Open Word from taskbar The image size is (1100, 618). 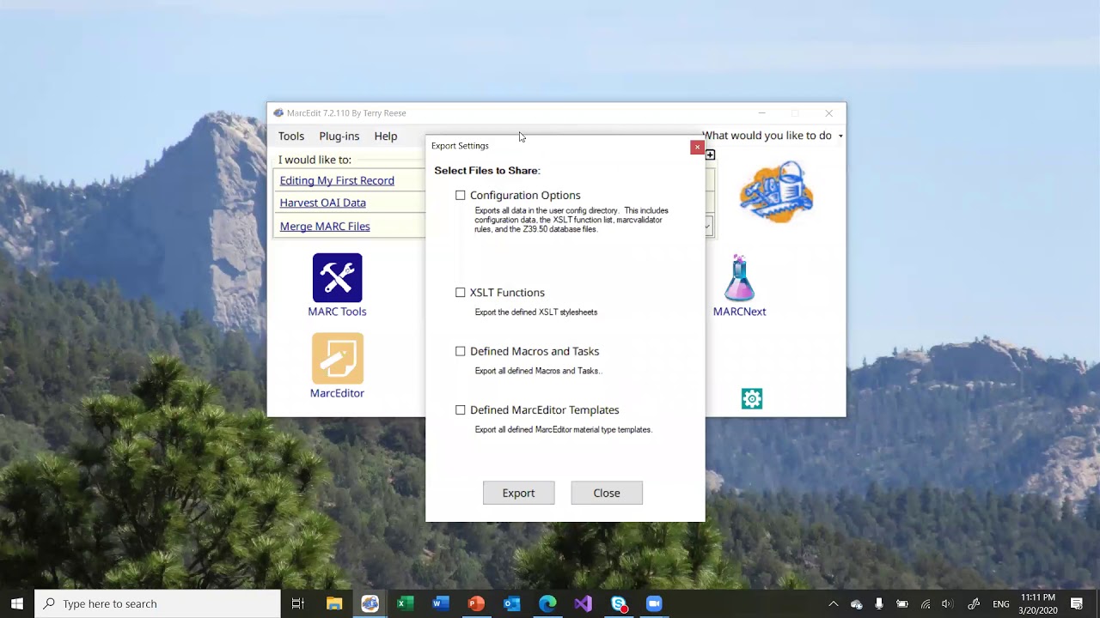[x=441, y=603]
